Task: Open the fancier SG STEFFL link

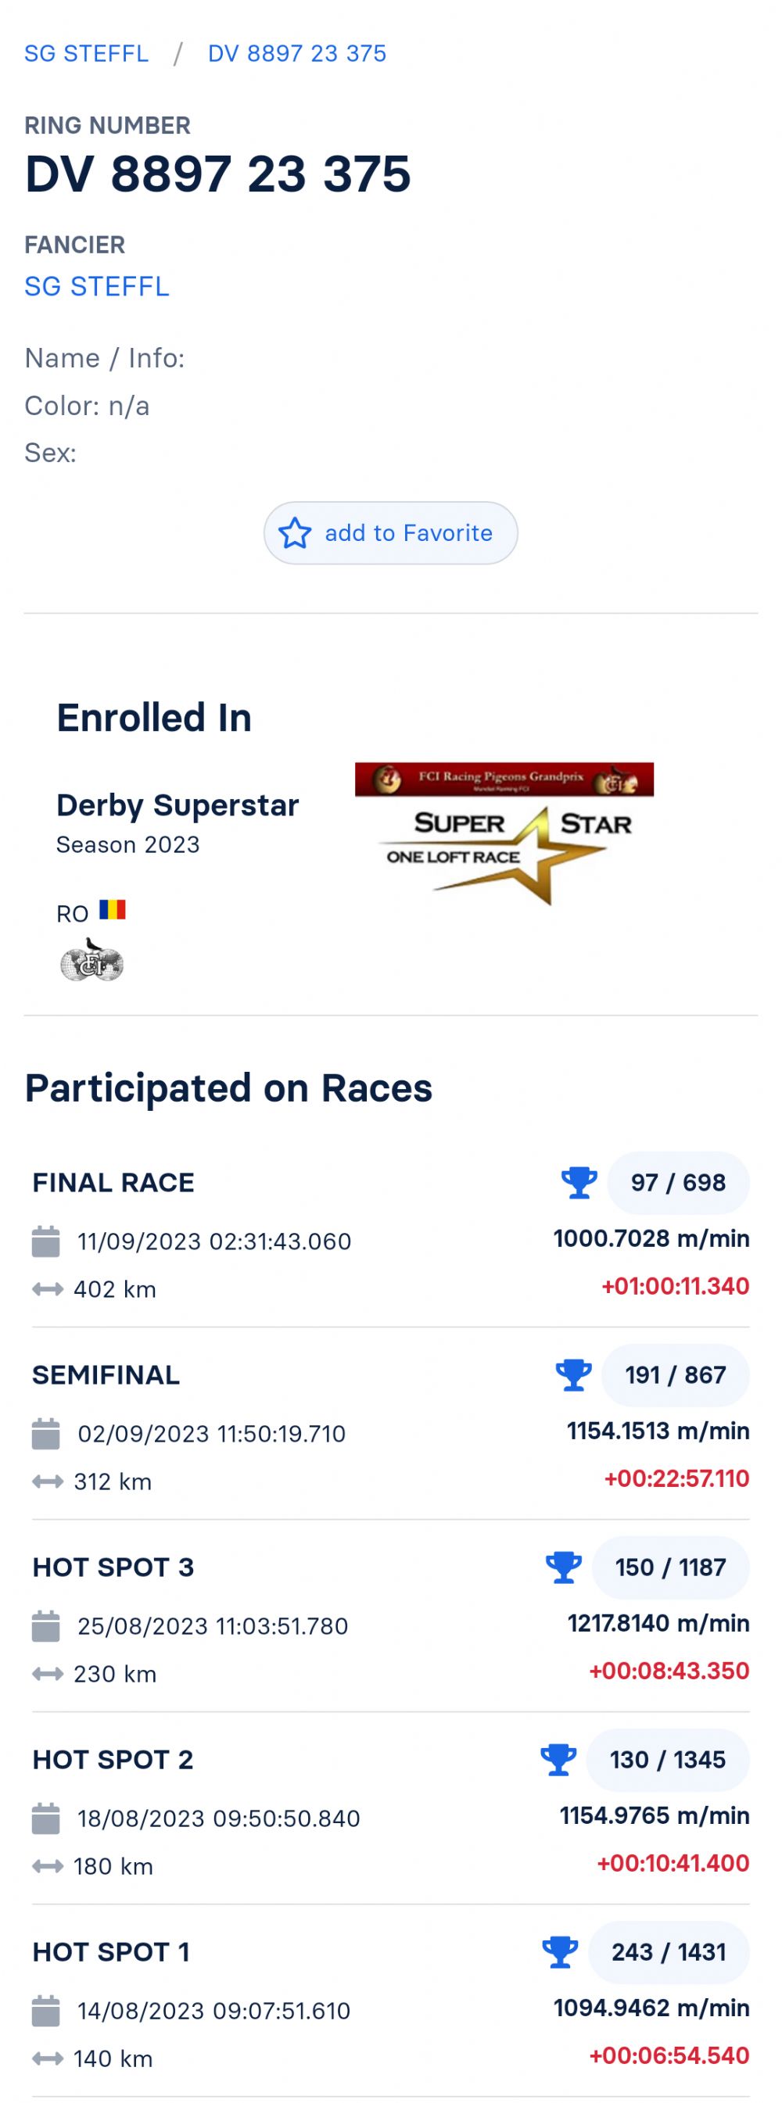Action: click(x=97, y=287)
